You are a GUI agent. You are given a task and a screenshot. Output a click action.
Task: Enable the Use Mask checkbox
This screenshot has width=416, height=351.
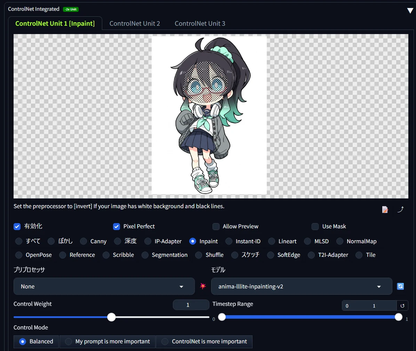coord(315,226)
